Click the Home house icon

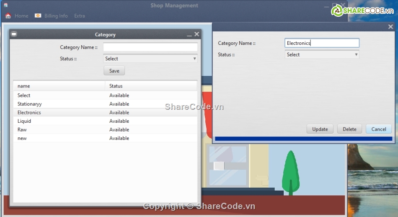[x=8, y=16]
